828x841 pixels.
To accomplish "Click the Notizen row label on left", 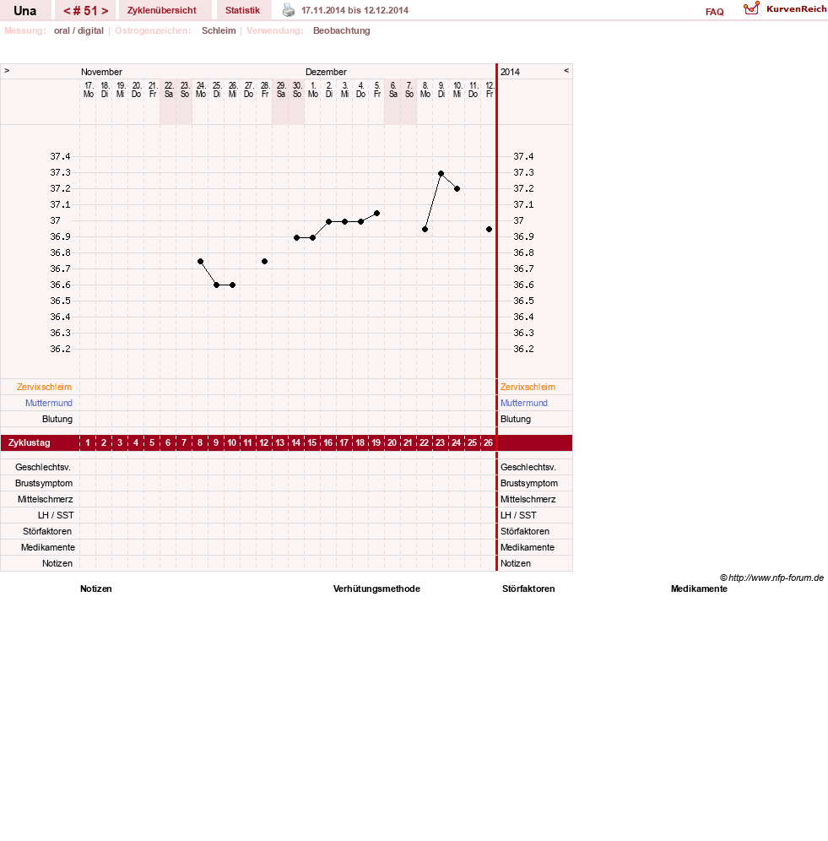I will click(x=57, y=564).
